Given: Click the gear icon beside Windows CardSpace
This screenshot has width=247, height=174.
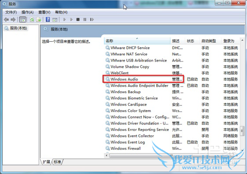Looking at the screenshot, I should click(107, 104).
